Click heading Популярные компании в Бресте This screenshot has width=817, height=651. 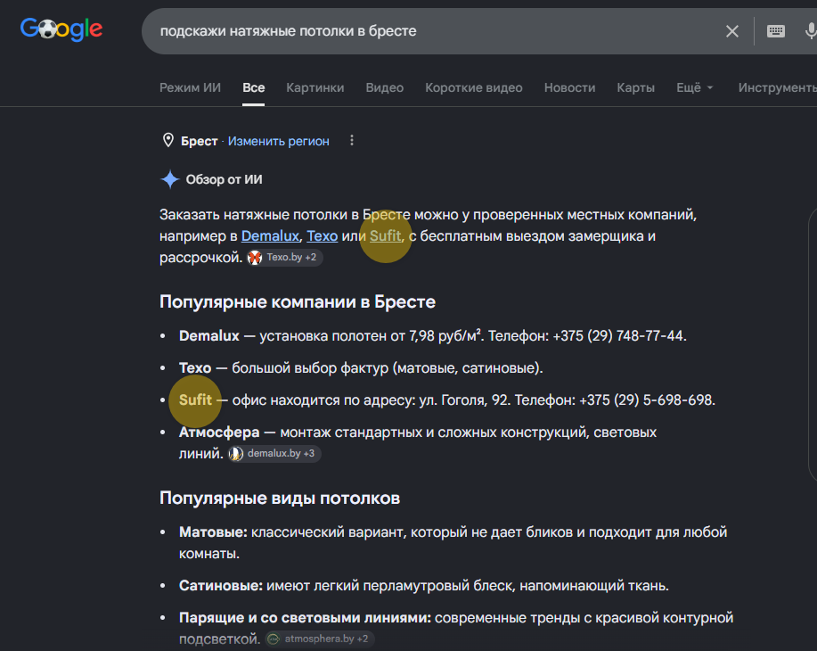(x=298, y=302)
